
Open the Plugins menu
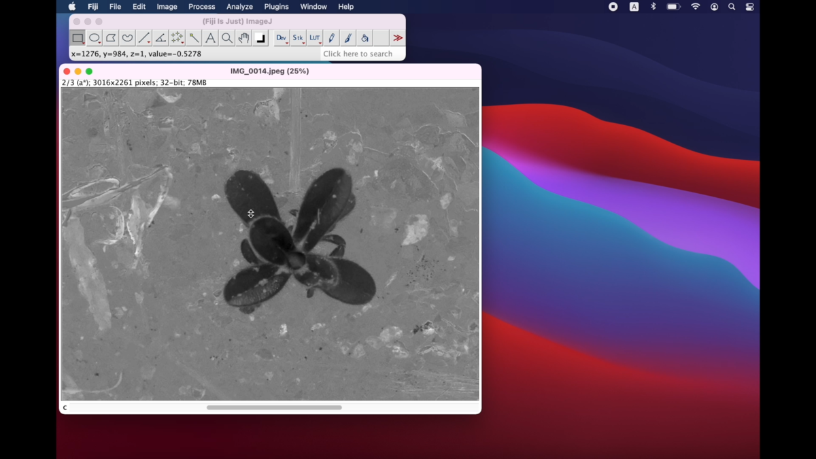click(276, 7)
